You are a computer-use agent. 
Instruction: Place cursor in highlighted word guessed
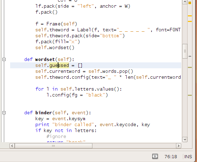click(59, 65)
